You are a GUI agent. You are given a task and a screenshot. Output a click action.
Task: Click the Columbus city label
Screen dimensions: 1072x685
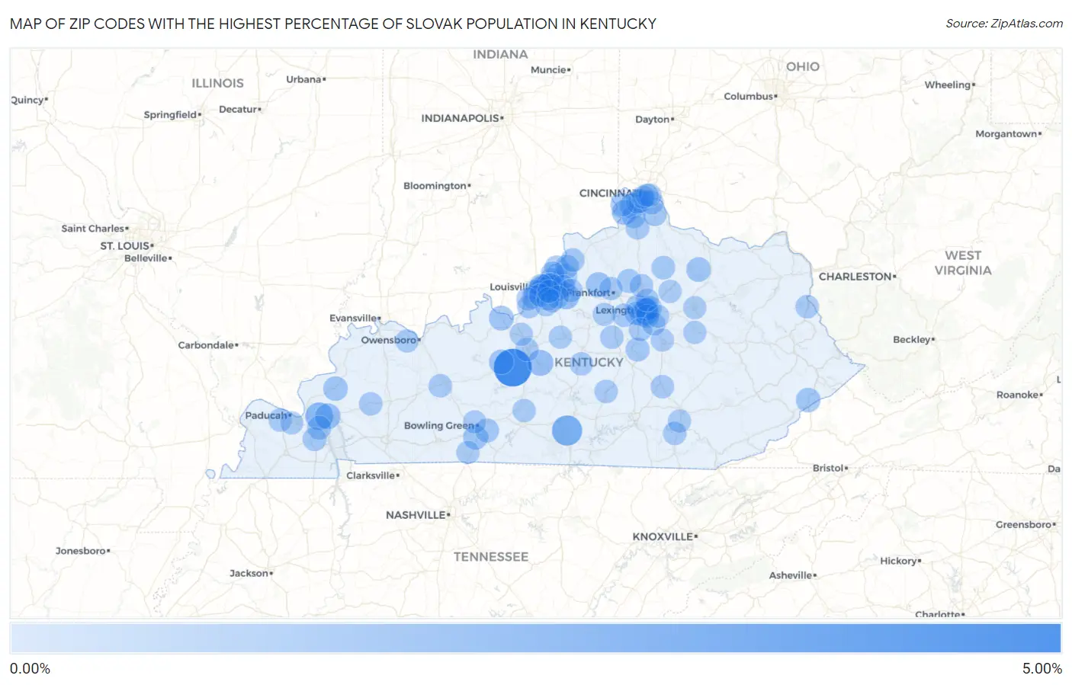[749, 96]
